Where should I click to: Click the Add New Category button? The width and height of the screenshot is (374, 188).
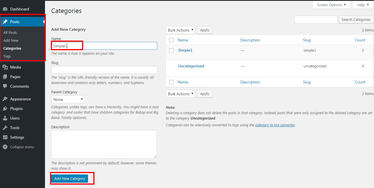[69, 178]
